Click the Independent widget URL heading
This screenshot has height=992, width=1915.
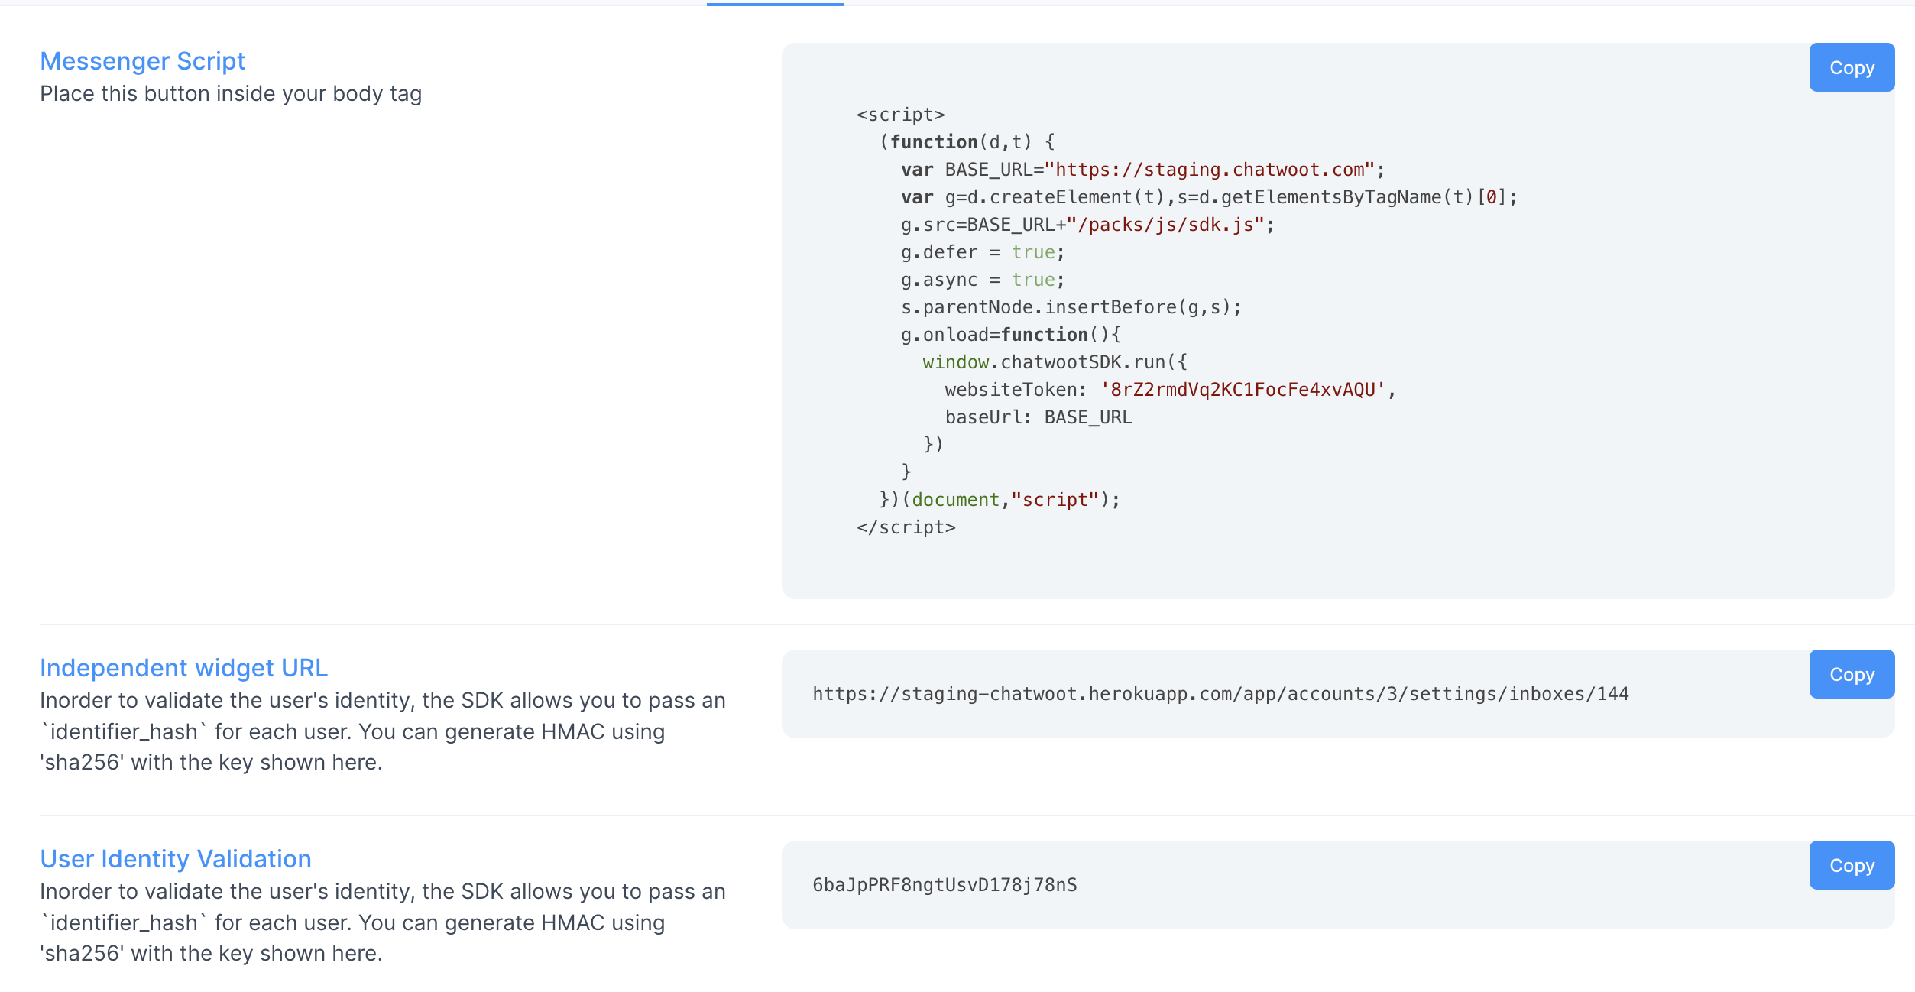point(184,667)
